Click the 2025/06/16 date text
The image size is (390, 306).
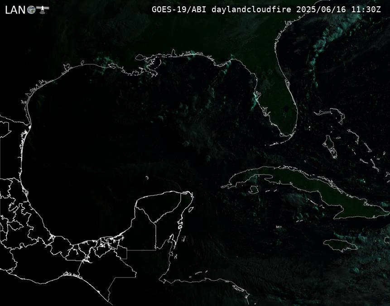point(321,10)
